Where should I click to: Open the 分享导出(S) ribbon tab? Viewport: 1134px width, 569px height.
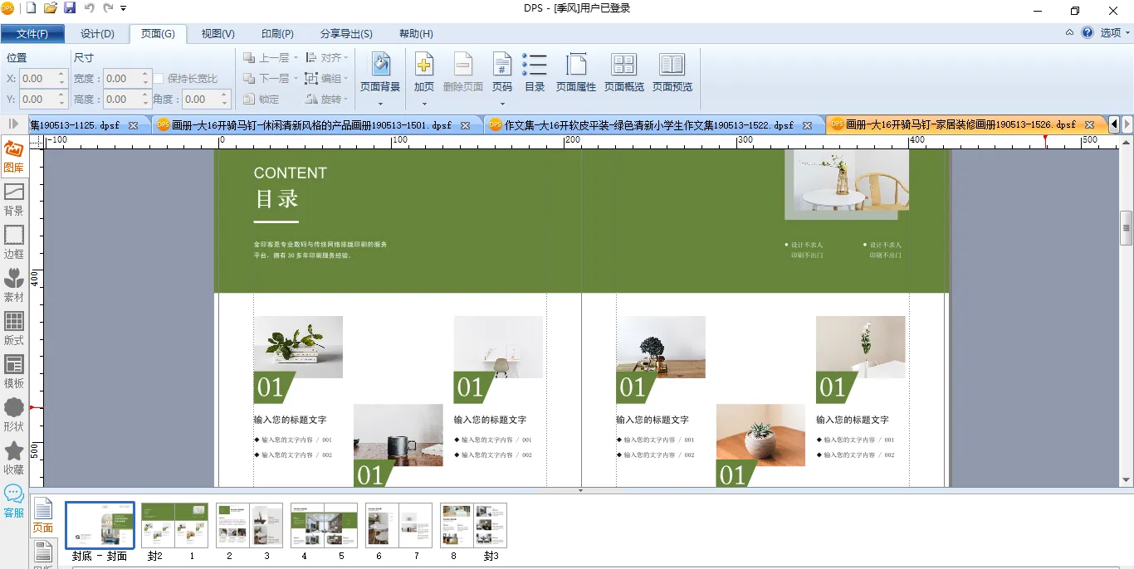[x=346, y=34]
